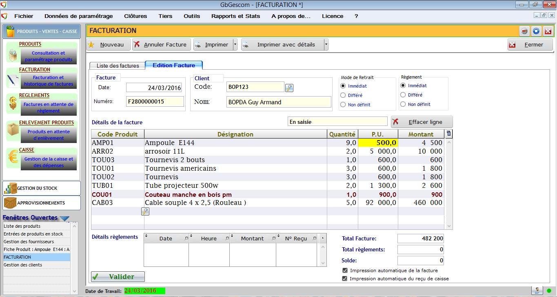Select Non défini under Règlement
The width and height of the screenshot is (557, 297).
(403, 104)
